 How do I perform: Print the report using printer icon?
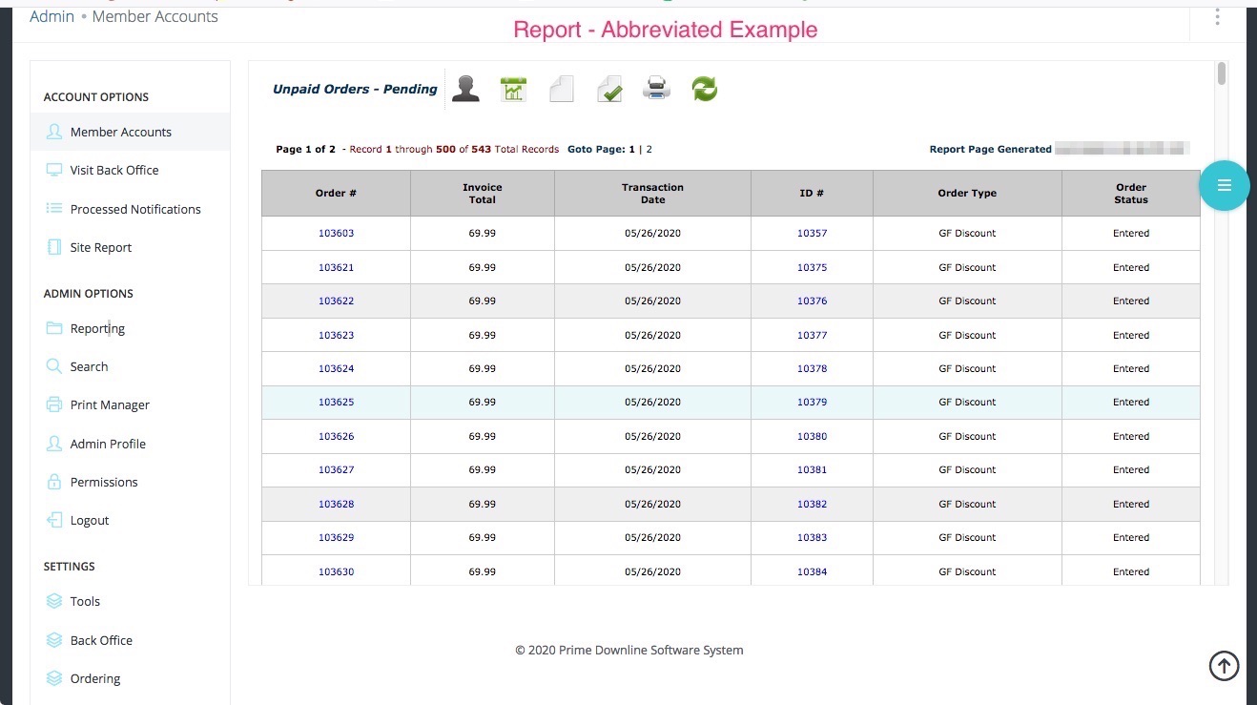tap(657, 89)
